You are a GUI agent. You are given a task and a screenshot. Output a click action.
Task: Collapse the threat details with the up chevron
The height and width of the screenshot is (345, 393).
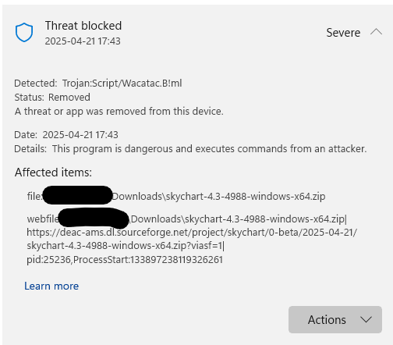tap(376, 32)
